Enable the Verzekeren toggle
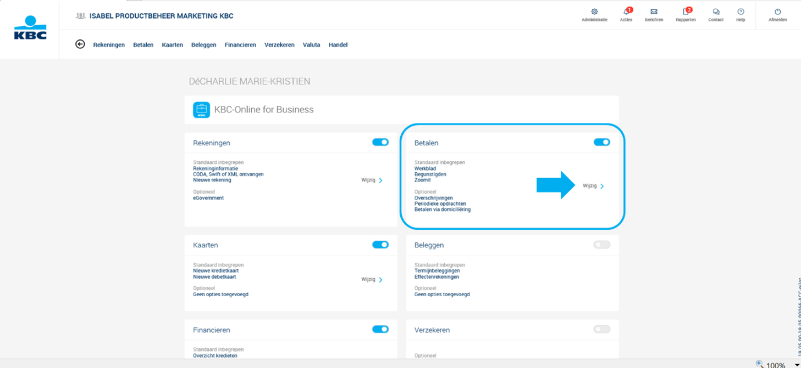The image size is (801, 368). 601,329
